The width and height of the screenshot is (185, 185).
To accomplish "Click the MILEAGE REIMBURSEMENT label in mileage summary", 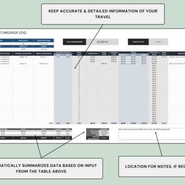I will point(93,138).
